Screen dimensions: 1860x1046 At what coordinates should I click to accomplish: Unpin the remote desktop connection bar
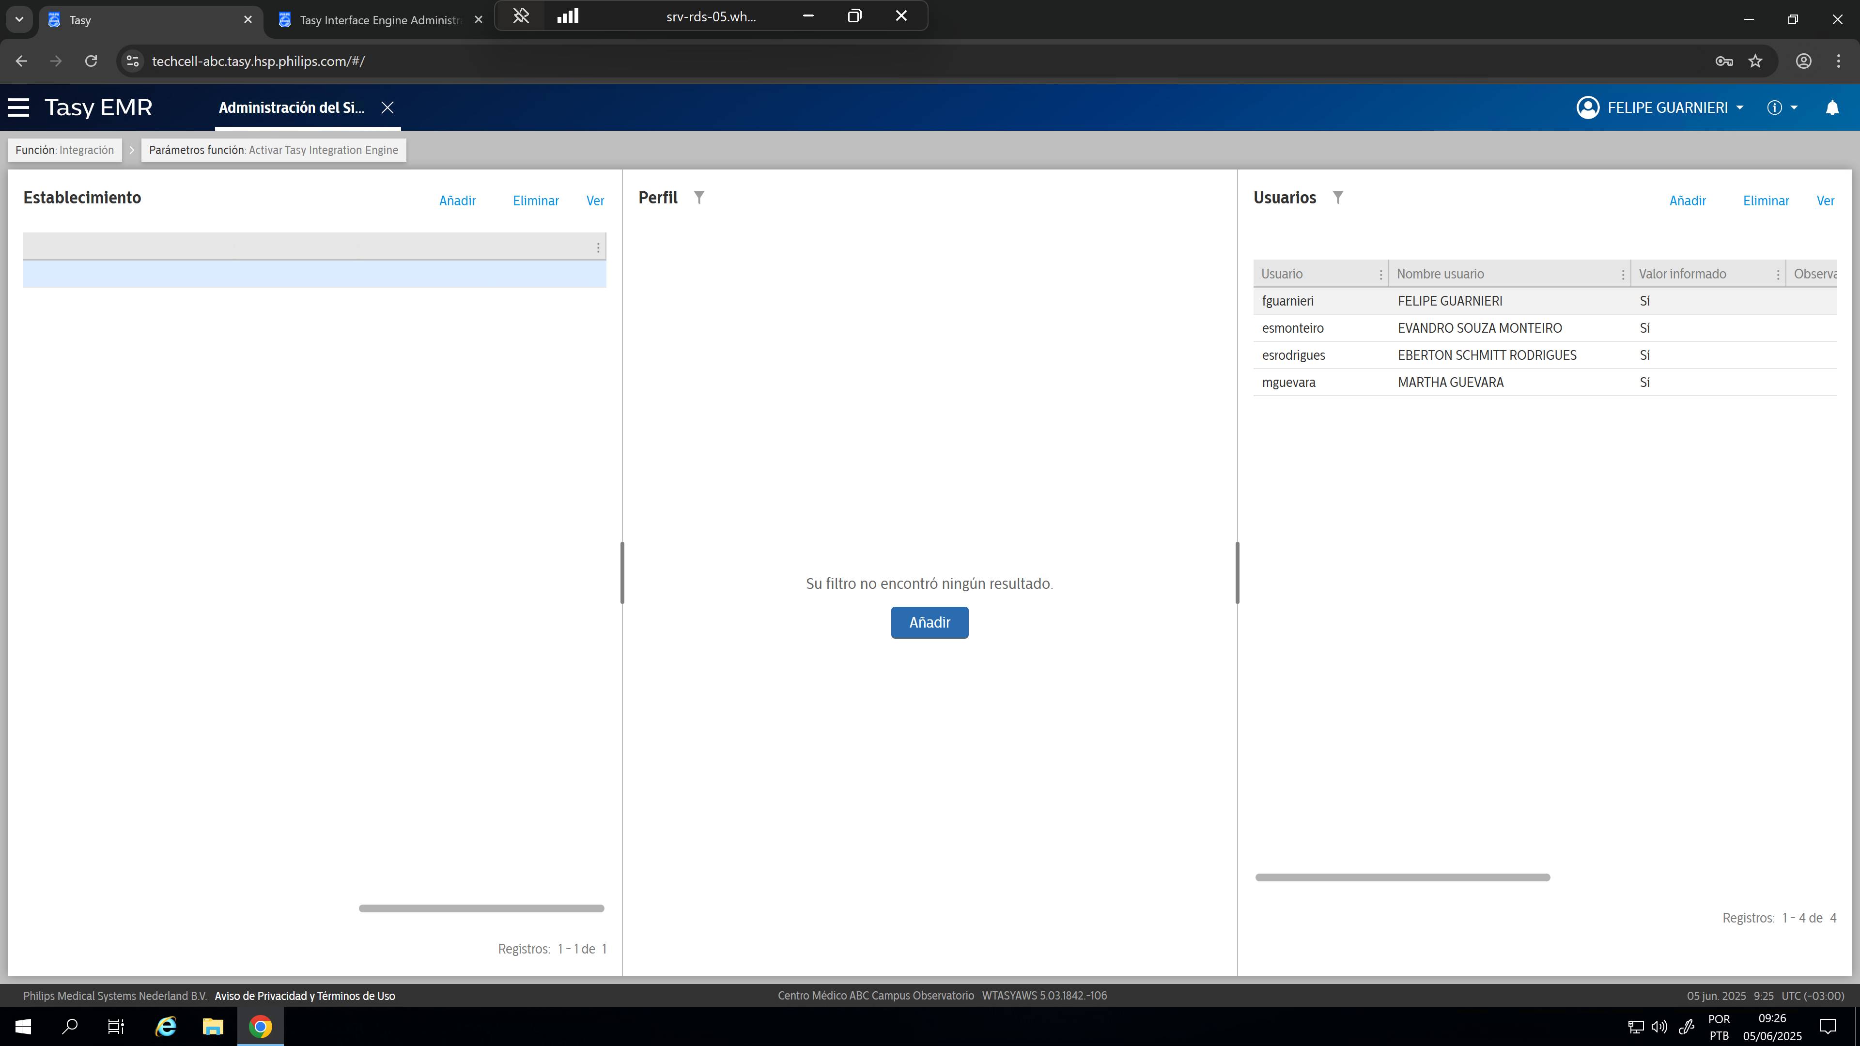coord(521,16)
